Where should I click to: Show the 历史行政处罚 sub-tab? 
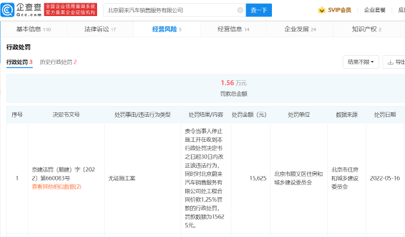coord(58,62)
